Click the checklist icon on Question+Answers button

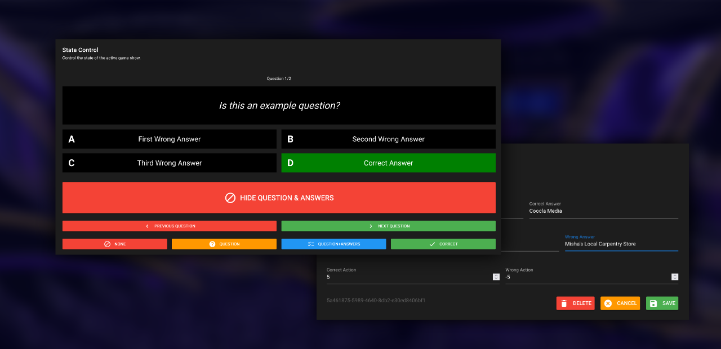pos(311,244)
